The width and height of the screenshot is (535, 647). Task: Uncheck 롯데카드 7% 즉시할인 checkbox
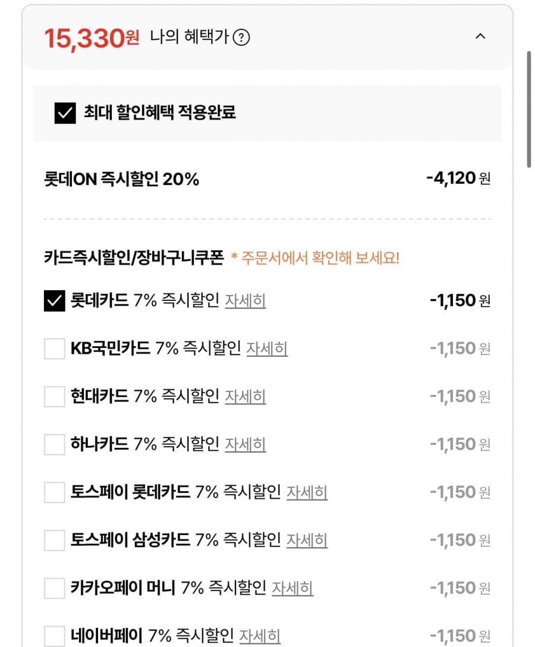(x=54, y=301)
